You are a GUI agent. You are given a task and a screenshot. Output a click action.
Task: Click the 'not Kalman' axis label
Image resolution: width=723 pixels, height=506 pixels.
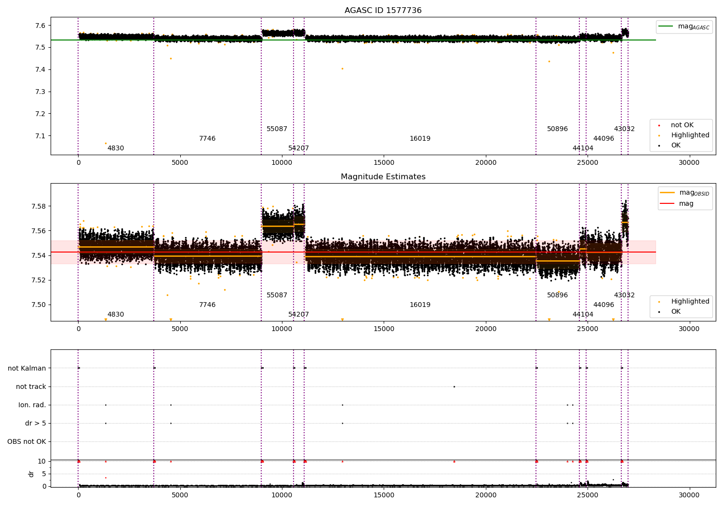27,369
